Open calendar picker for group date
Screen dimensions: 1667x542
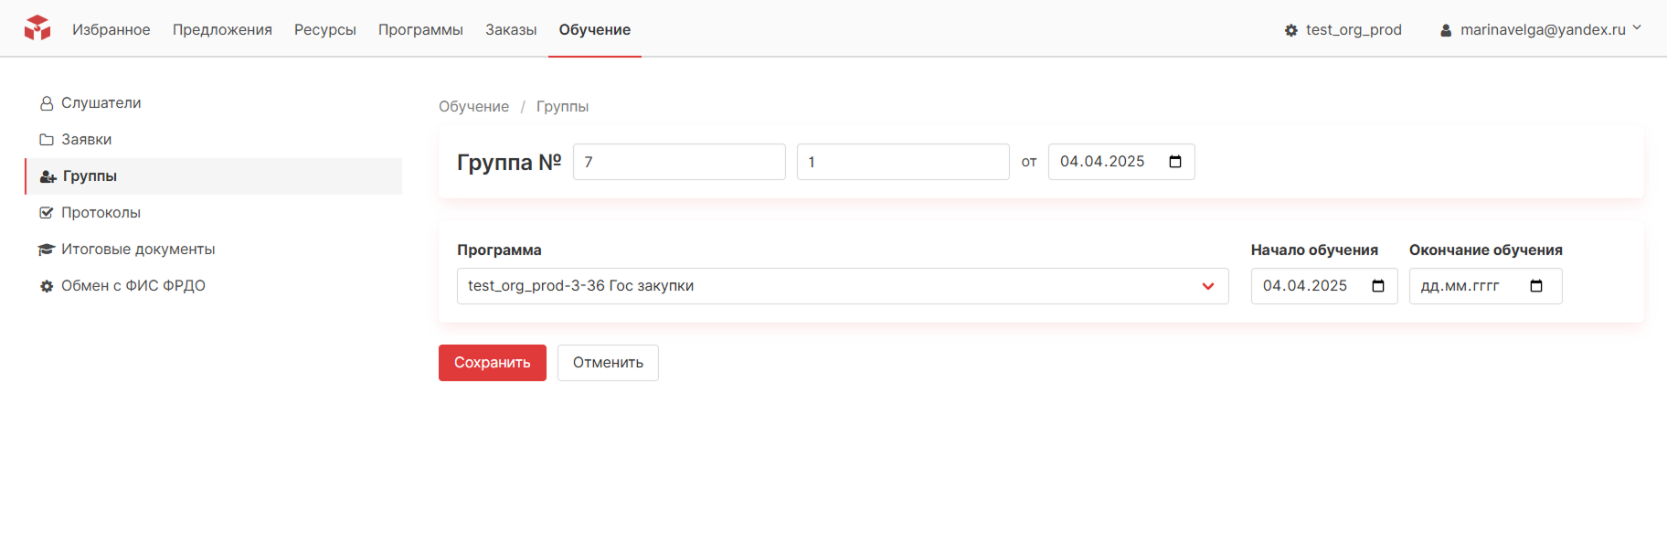click(1175, 162)
